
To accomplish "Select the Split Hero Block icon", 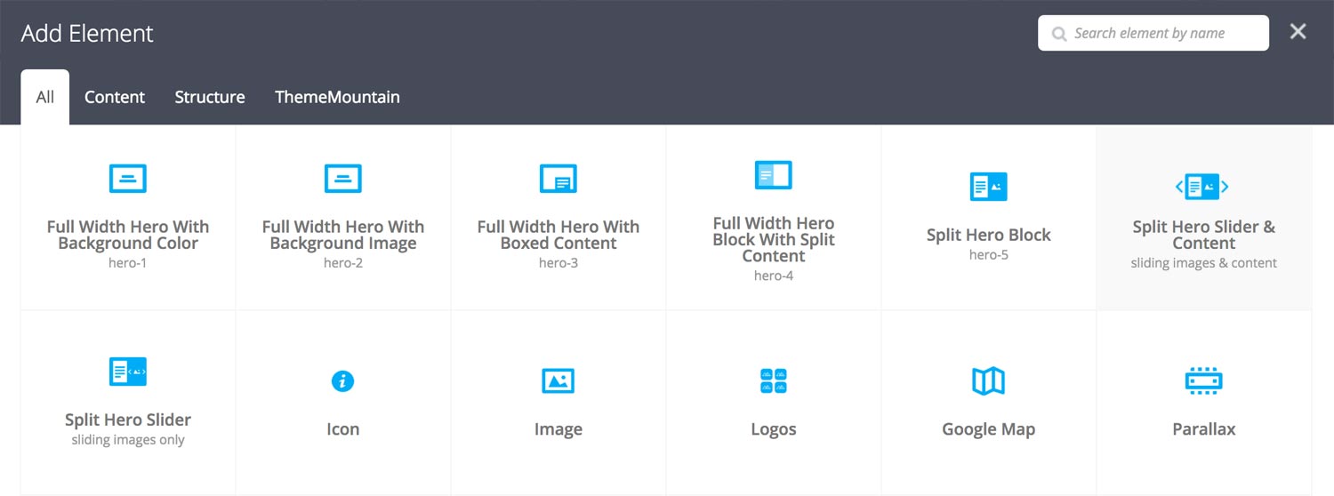I will click(989, 187).
